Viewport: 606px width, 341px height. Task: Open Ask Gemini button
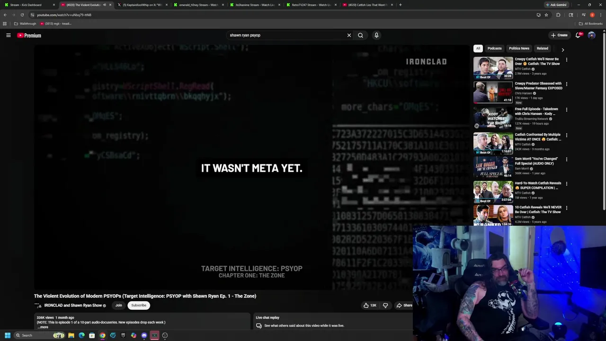556,5
